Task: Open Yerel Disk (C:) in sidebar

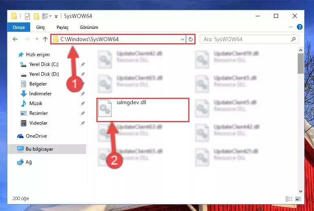Action: click(x=44, y=64)
